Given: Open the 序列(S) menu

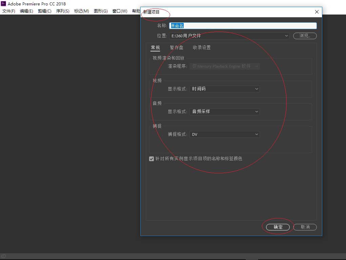Looking at the screenshot, I should tap(63, 11).
